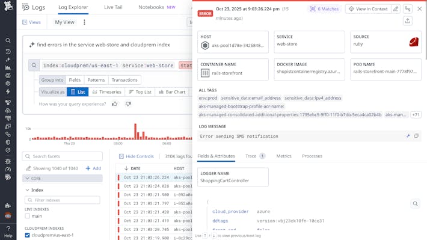
Task: Click the dashboards chart icon in the sidebar
Action: (x=8, y=67)
